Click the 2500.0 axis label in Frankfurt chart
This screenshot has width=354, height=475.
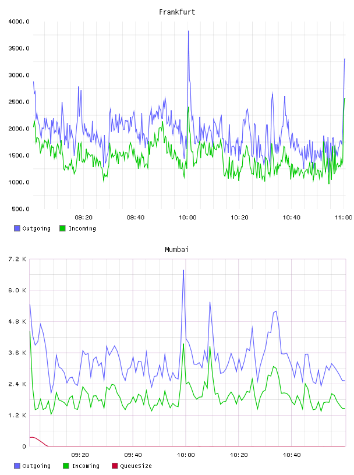[x=19, y=102]
